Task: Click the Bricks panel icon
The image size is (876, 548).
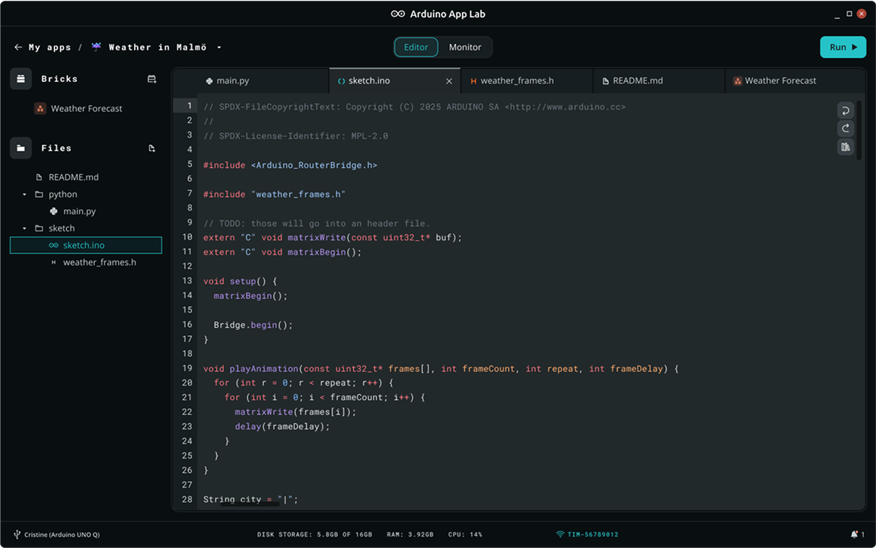Action: coord(21,79)
